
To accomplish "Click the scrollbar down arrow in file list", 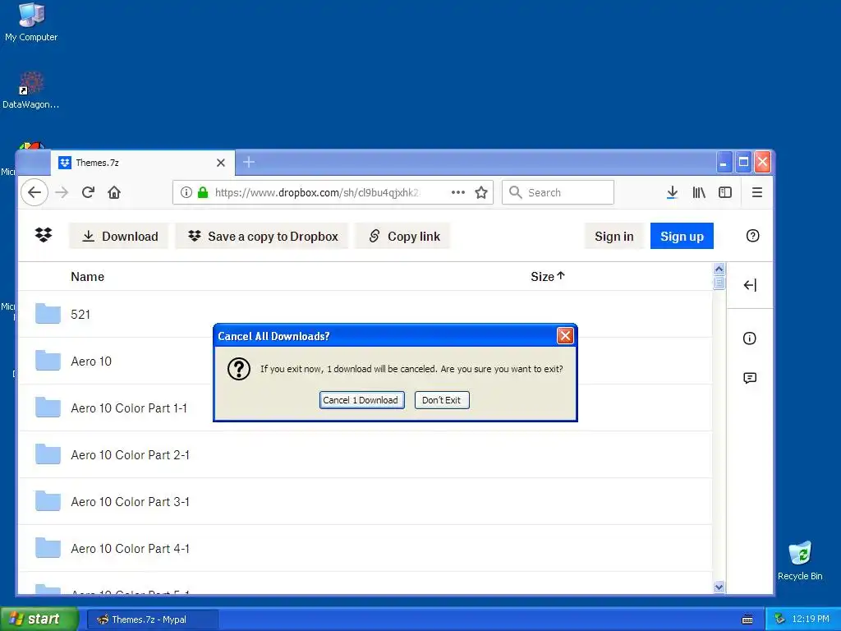I will (719, 587).
